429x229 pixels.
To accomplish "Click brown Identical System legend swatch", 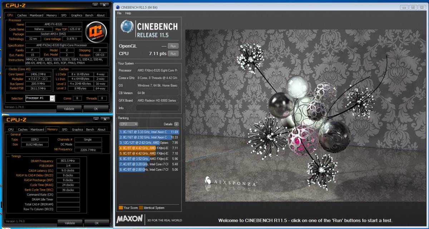I will (141, 208).
